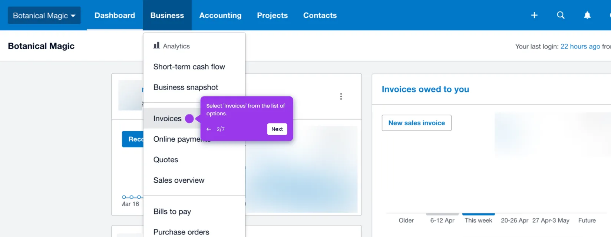The width and height of the screenshot is (611, 237).
Task: Open the three-dot card options menu
Action: (341, 97)
